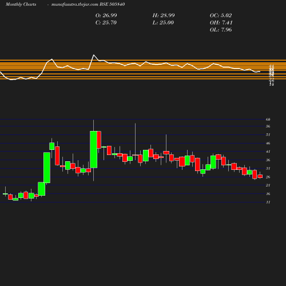Select the close value "C: 25.70"

pyautogui.click(x=106, y=22)
